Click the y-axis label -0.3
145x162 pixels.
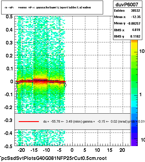[8, 120]
